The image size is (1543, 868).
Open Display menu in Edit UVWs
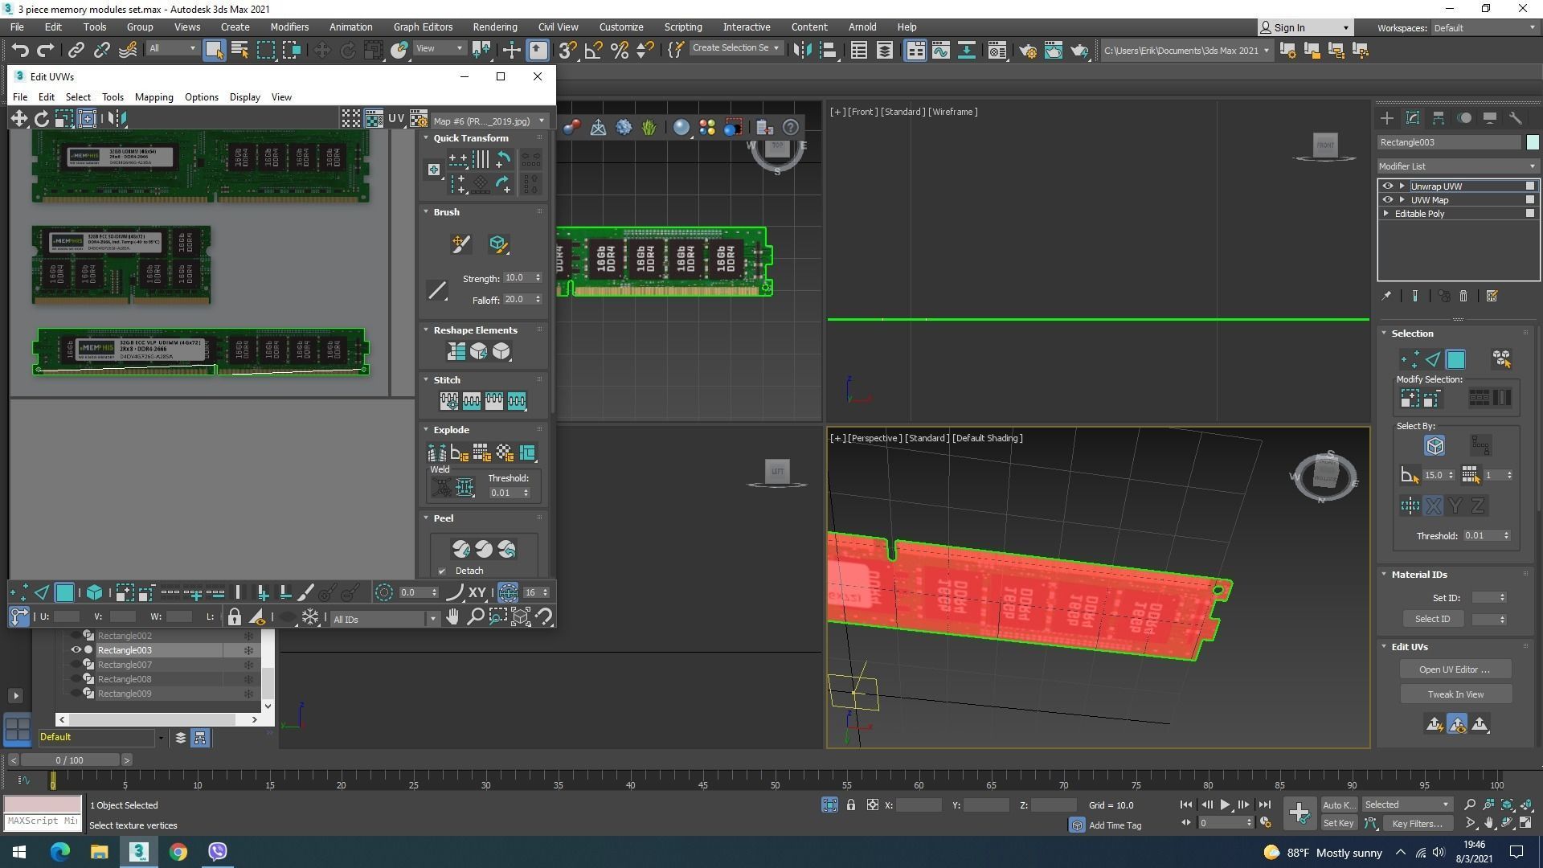tap(244, 97)
